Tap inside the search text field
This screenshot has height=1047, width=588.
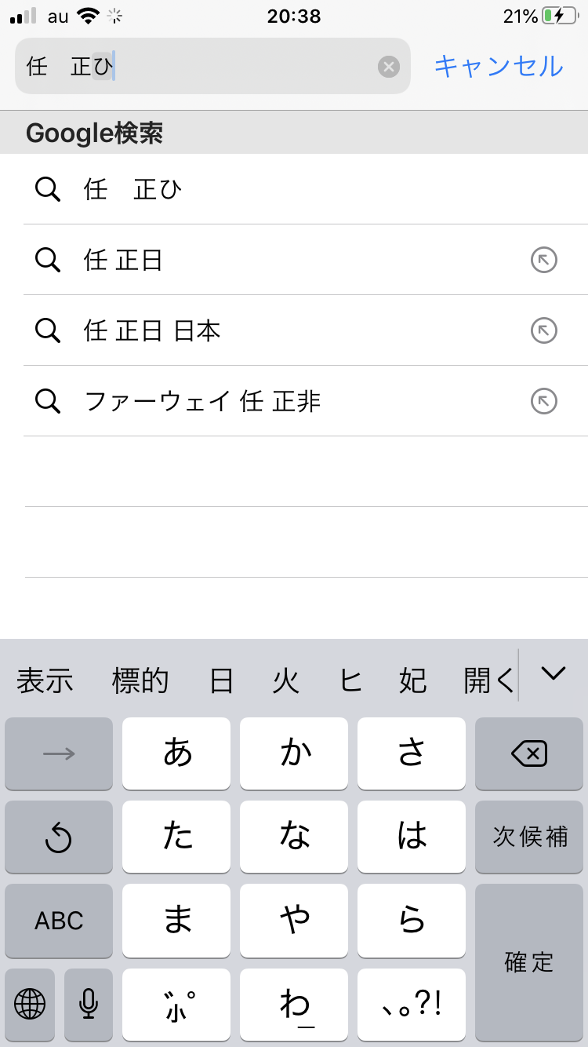(235, 67)
